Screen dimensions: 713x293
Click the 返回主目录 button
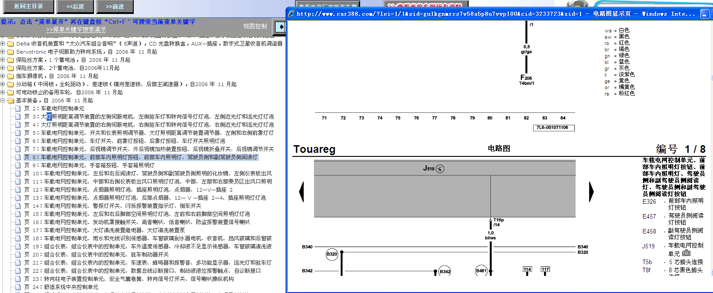coord(28,6)
